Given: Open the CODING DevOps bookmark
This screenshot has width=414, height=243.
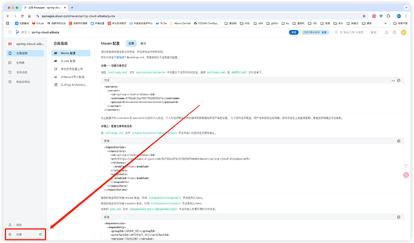Looking at the screenshot, I should click(x=206, y=23).
